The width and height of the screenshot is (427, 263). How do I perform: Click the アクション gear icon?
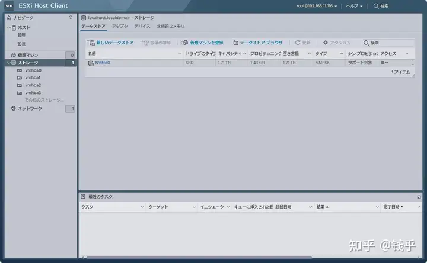326,43
